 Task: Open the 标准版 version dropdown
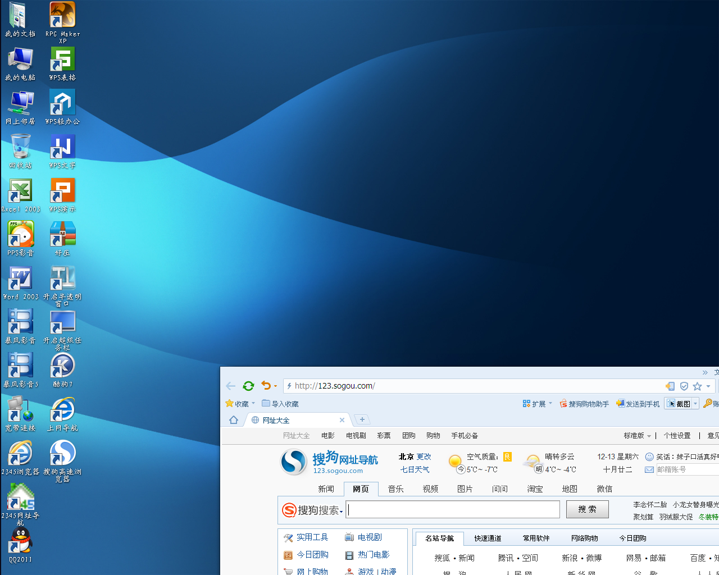pos(637,436)
